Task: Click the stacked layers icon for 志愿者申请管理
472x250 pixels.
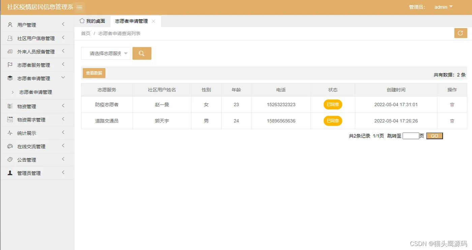Action: 10,78
